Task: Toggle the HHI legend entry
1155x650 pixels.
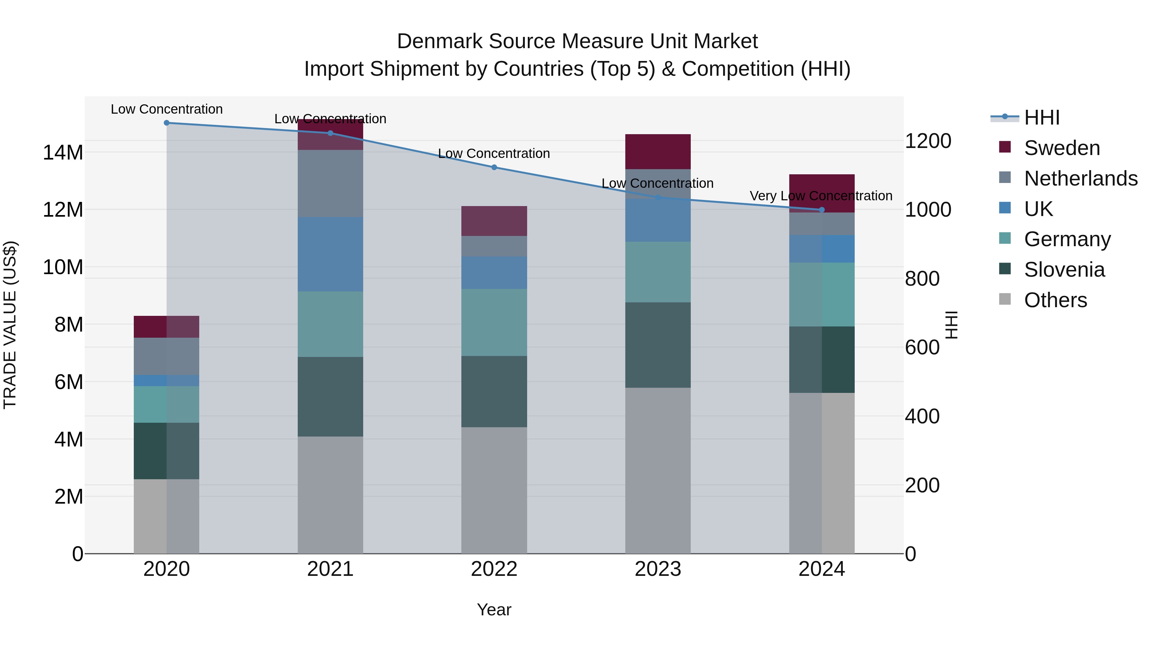Action: [1025, 117]
